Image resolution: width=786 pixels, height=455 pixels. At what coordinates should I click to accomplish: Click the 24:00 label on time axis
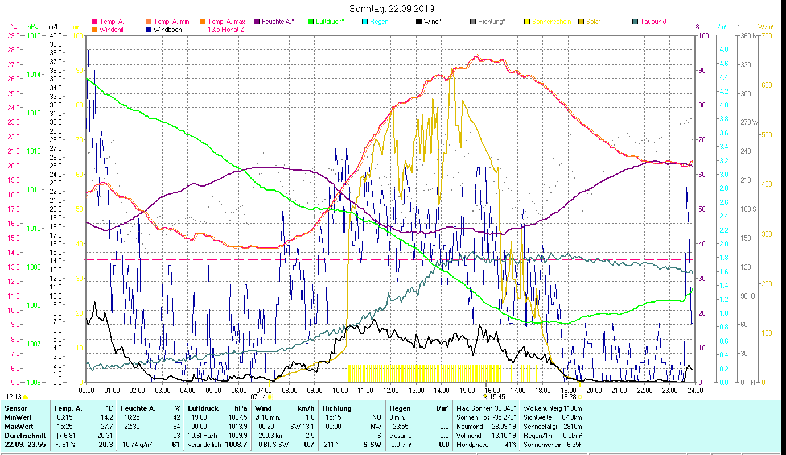(696, 391)
